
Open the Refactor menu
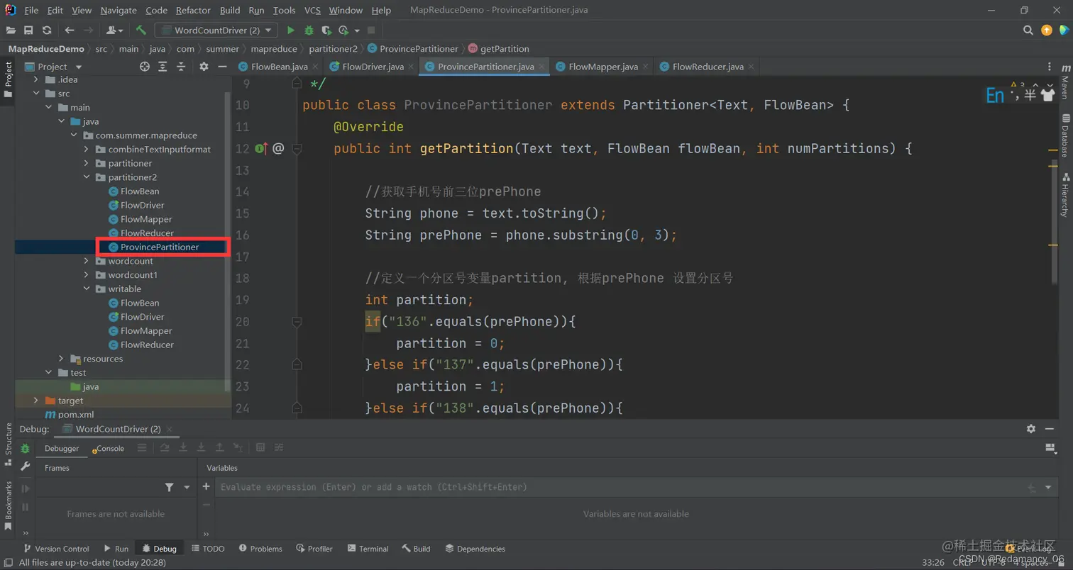point(193,10)
